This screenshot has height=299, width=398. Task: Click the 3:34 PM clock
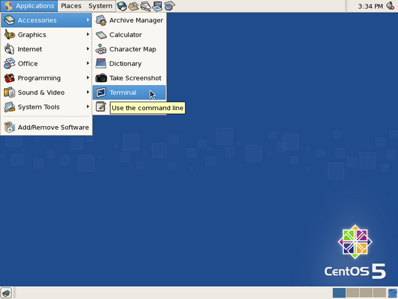coord(370,6)
